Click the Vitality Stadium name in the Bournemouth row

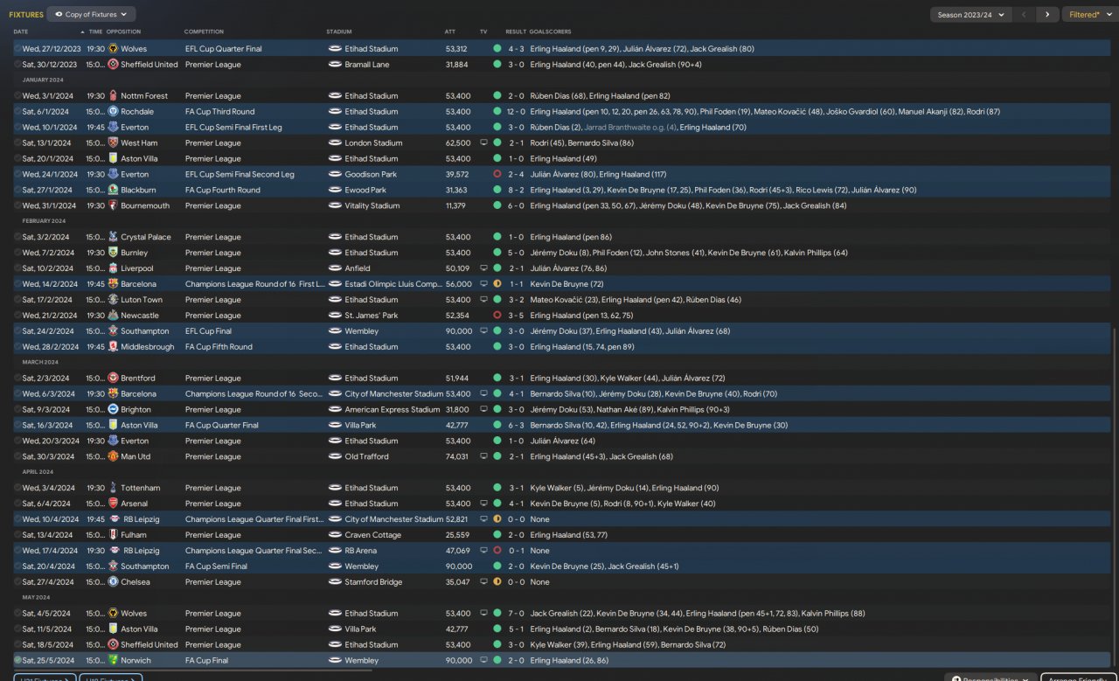pyautogui.click(x=373, y=206)
